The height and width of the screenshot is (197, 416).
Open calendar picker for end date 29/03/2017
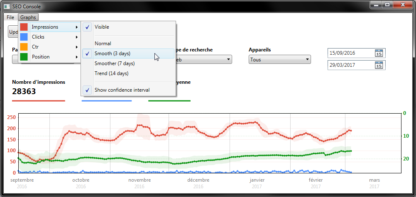379,65
